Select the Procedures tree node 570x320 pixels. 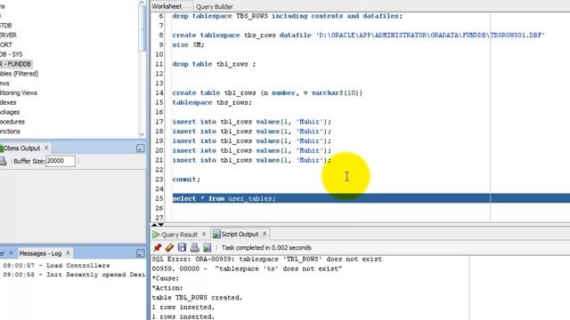(x=12, y=122)
